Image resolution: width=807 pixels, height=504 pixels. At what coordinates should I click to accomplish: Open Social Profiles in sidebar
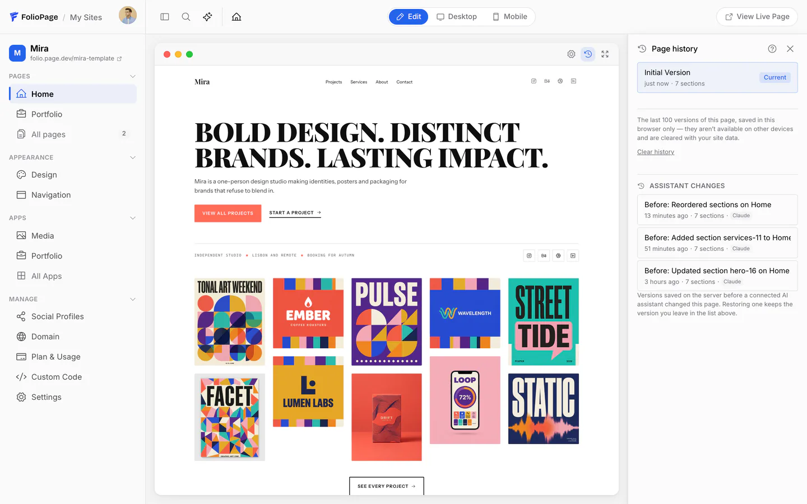(x=73, y=316)
